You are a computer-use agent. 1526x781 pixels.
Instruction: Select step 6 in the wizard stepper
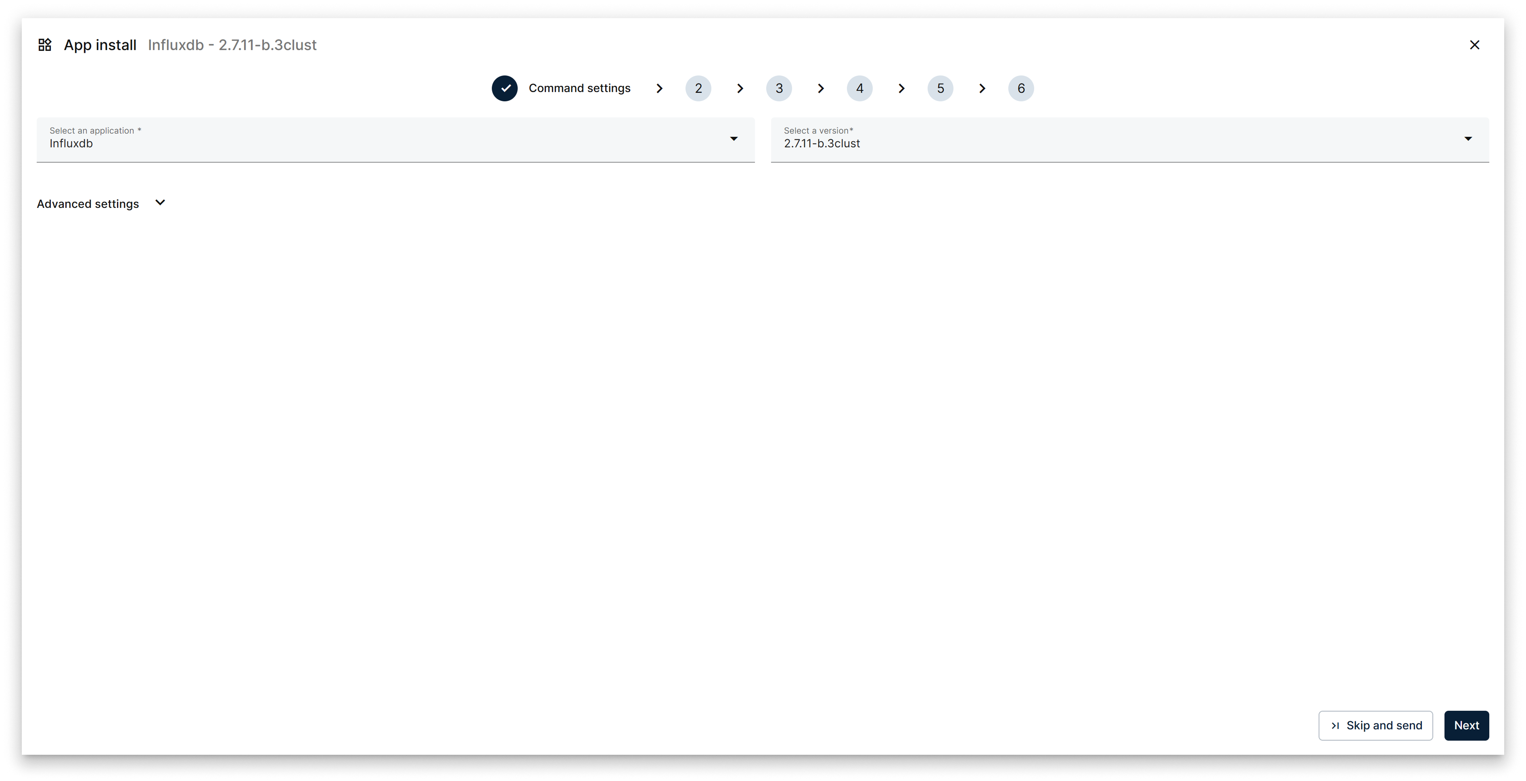(x=1021, y=88)
